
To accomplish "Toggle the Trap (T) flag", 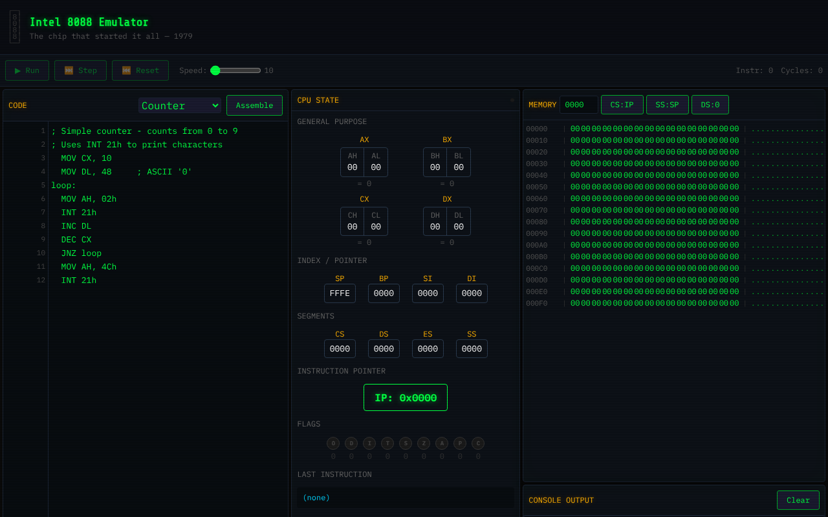I will (387, 443).
